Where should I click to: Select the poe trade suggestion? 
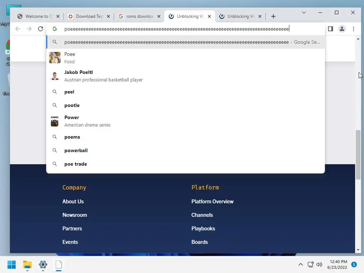point(186,164)
